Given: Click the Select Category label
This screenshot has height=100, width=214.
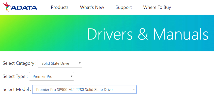Looking at the screenshot, I should tap(20, 63).
